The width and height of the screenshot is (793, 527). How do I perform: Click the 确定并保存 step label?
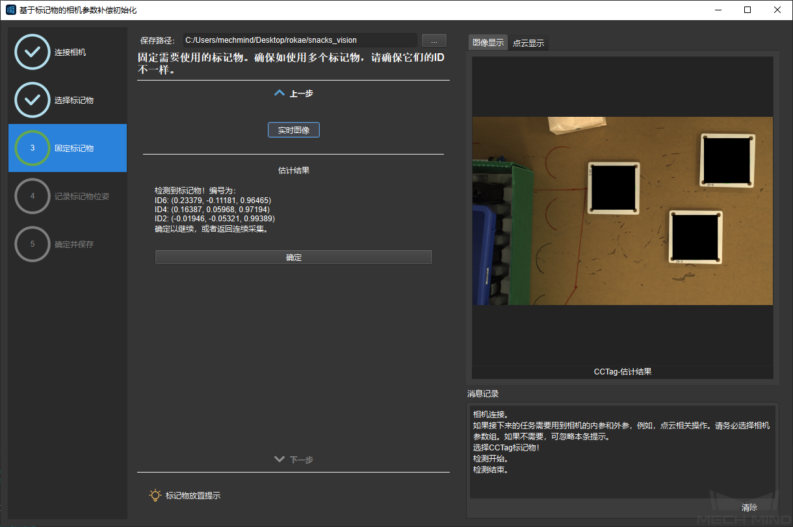(x=74, y=244)
